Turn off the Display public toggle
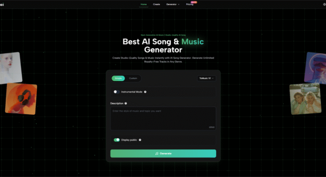The height and width of the screenshot is (177, 326). coord(117,140)
